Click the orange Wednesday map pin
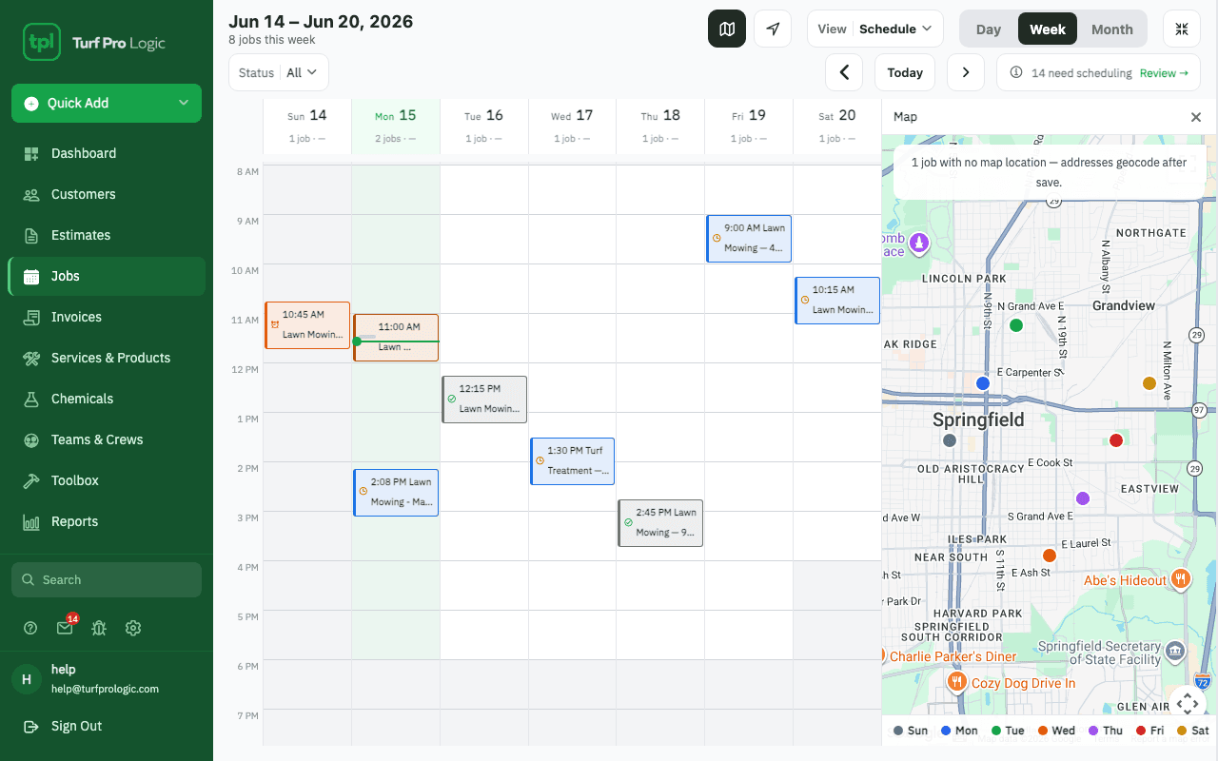 coord(1050,556)
